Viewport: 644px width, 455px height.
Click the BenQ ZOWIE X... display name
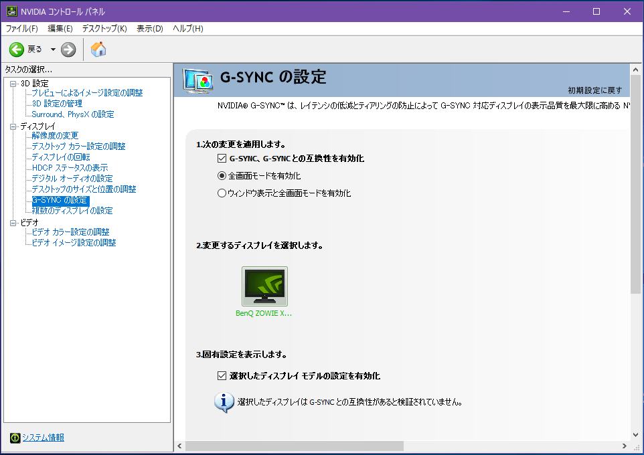(x=264, y=313)
